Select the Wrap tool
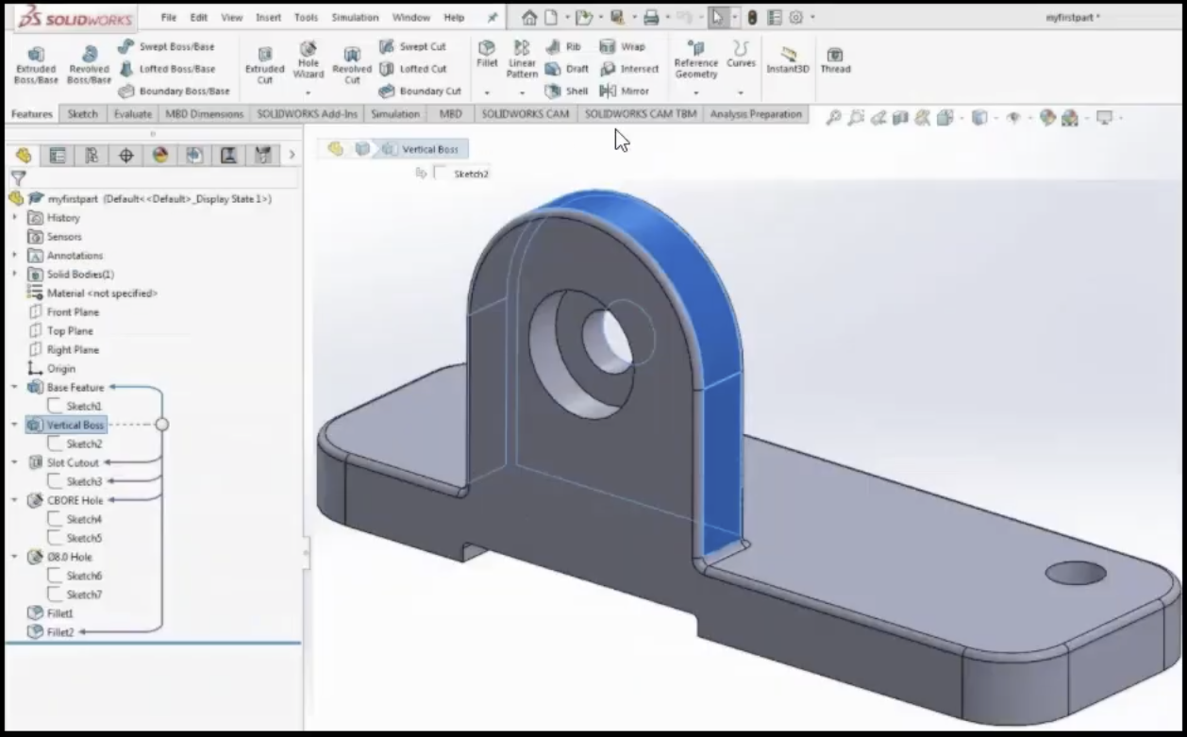Screen dimensions: 1187x737 pyautogui.click(x=623, y=46)
